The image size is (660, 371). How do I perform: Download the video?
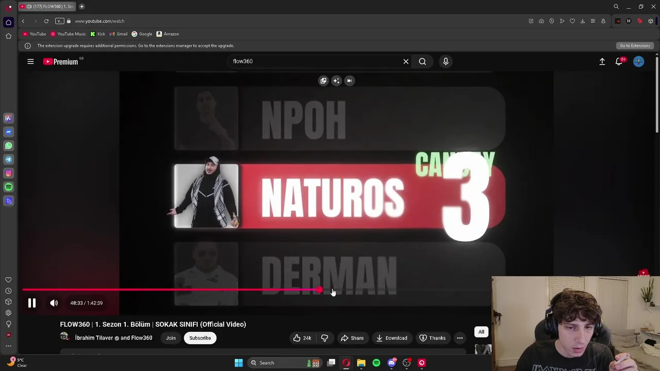(392, 338)
